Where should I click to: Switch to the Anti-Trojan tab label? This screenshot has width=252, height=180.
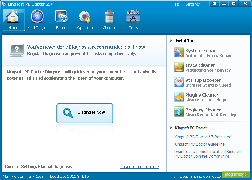pos(37,28)
